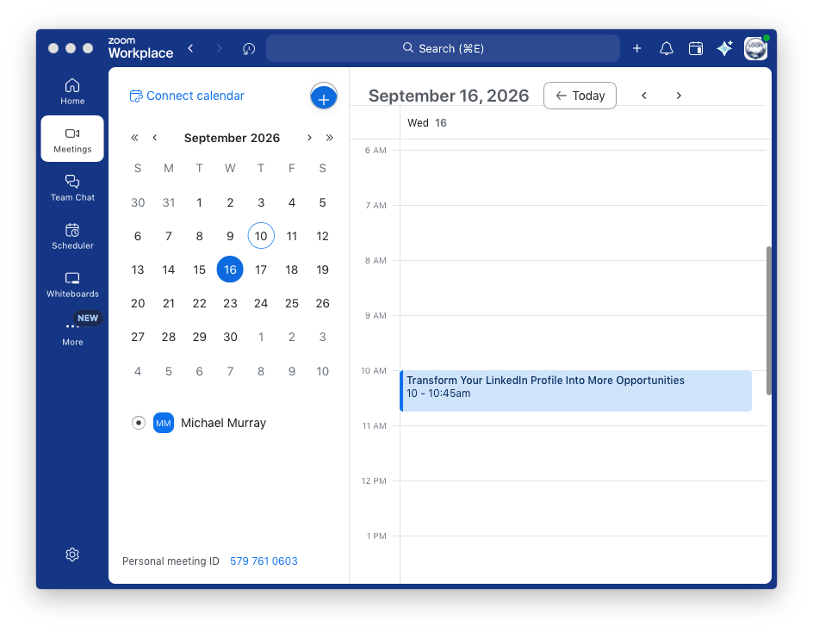Go back with navigation arrow in title bar
This screenshot has height=632, width=813.
click(x=191, y=48)
